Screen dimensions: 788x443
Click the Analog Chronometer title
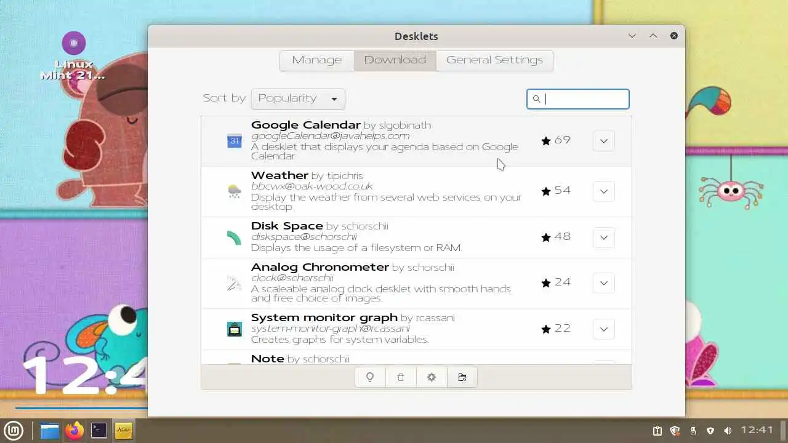(320, 267)
